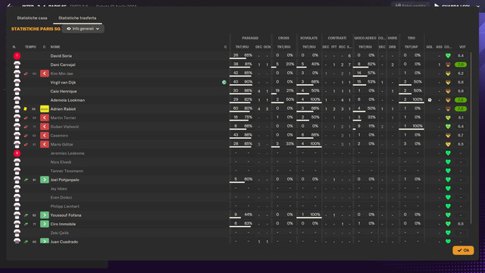Open the Info generali view dropdown
Viewport: 485px width, 273px height.
click(x=83, y=29)
